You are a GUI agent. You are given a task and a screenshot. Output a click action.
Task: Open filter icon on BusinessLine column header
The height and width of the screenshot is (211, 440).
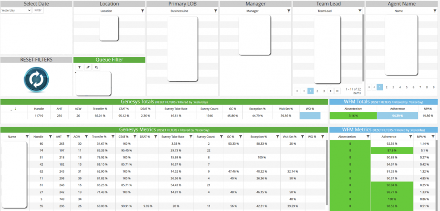coord(215,11)
